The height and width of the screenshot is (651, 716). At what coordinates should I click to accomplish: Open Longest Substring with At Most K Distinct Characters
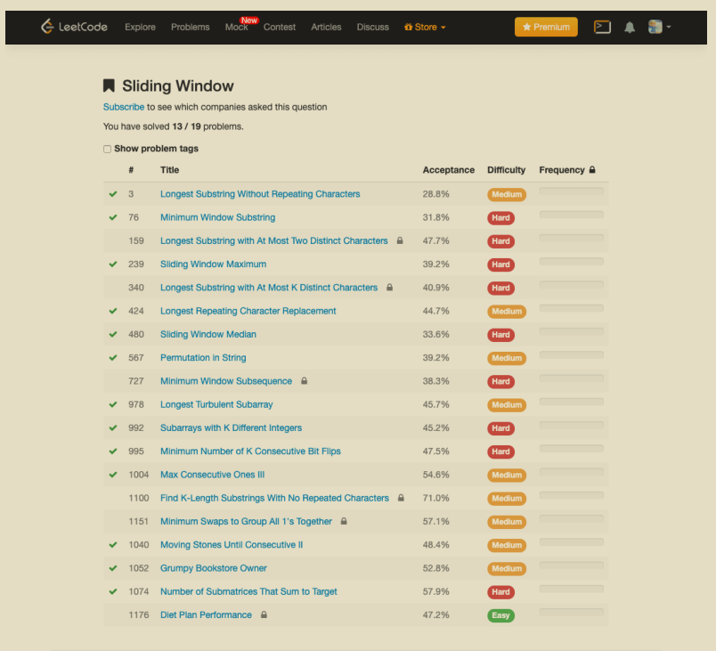[x=269, y=288]
